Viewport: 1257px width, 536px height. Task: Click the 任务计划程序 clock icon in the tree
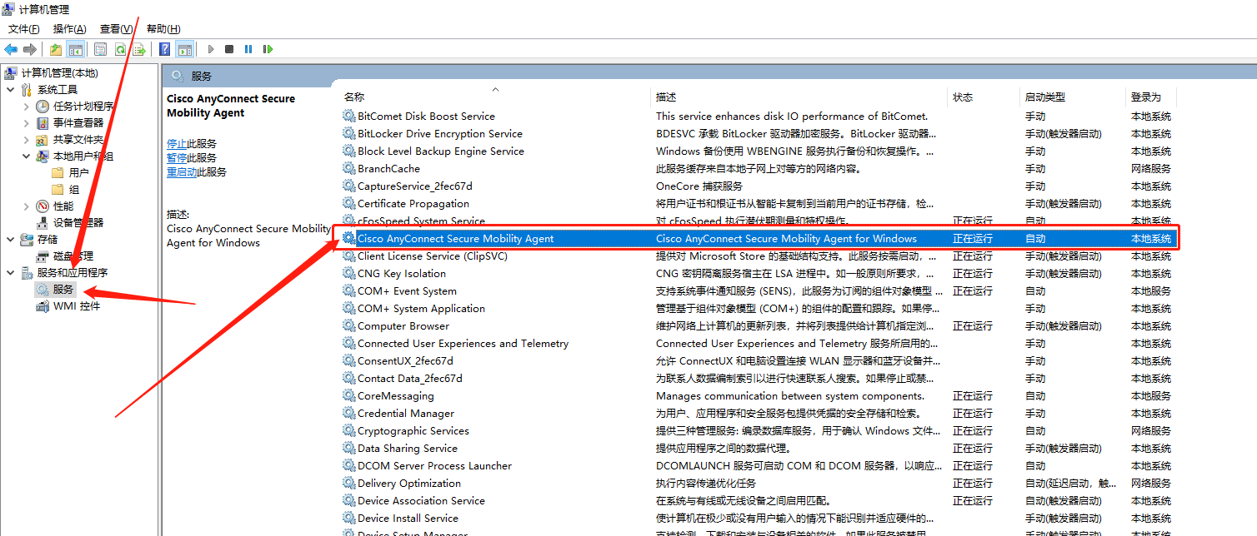point(43,107)
